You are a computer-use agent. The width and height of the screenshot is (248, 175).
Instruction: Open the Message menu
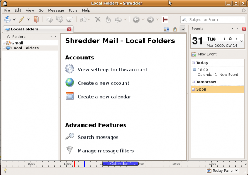click(x=56, y=10)
